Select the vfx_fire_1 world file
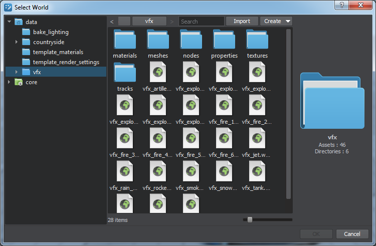This screenshot has height=246, width=376. [x=224, y=106]
